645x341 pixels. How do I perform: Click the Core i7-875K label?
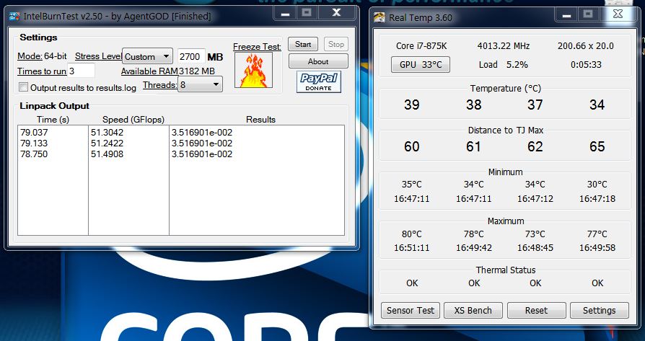point(421,46)
